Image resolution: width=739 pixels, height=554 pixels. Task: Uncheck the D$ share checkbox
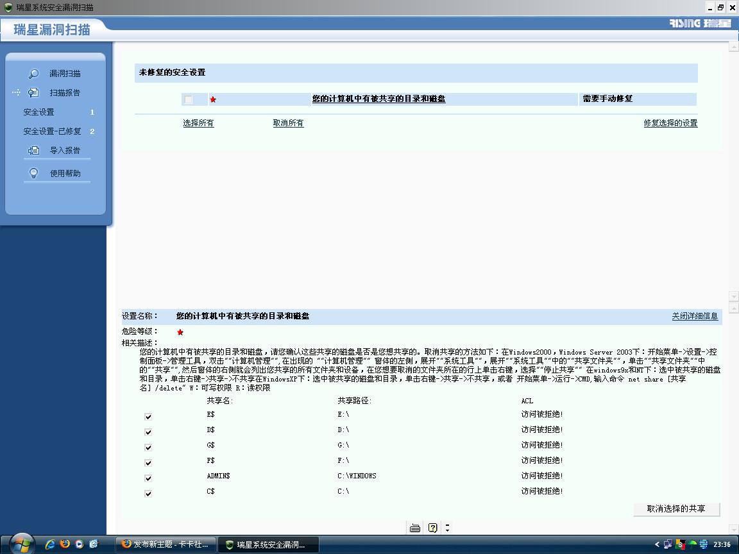[148, 432]
